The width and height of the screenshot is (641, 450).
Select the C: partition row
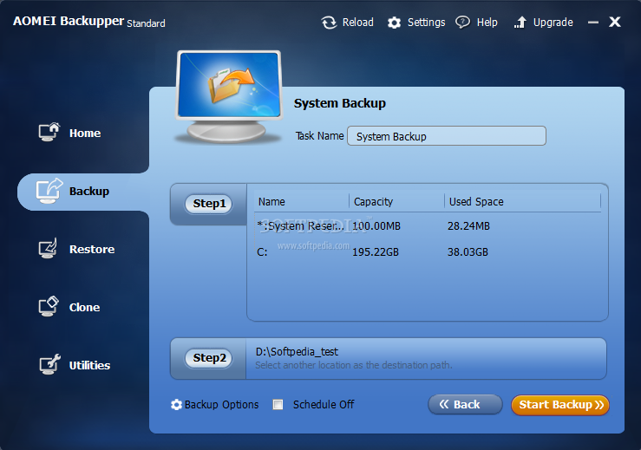pos(428,252)
